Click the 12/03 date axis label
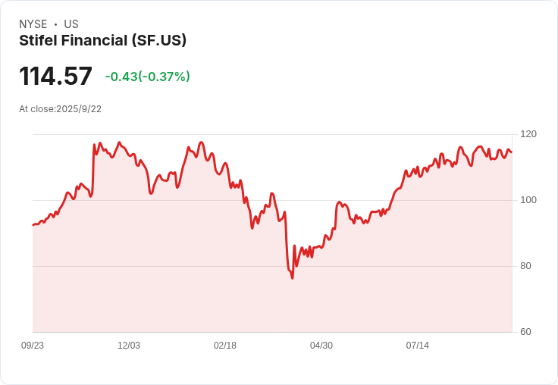558x385 pixels. 129,346
